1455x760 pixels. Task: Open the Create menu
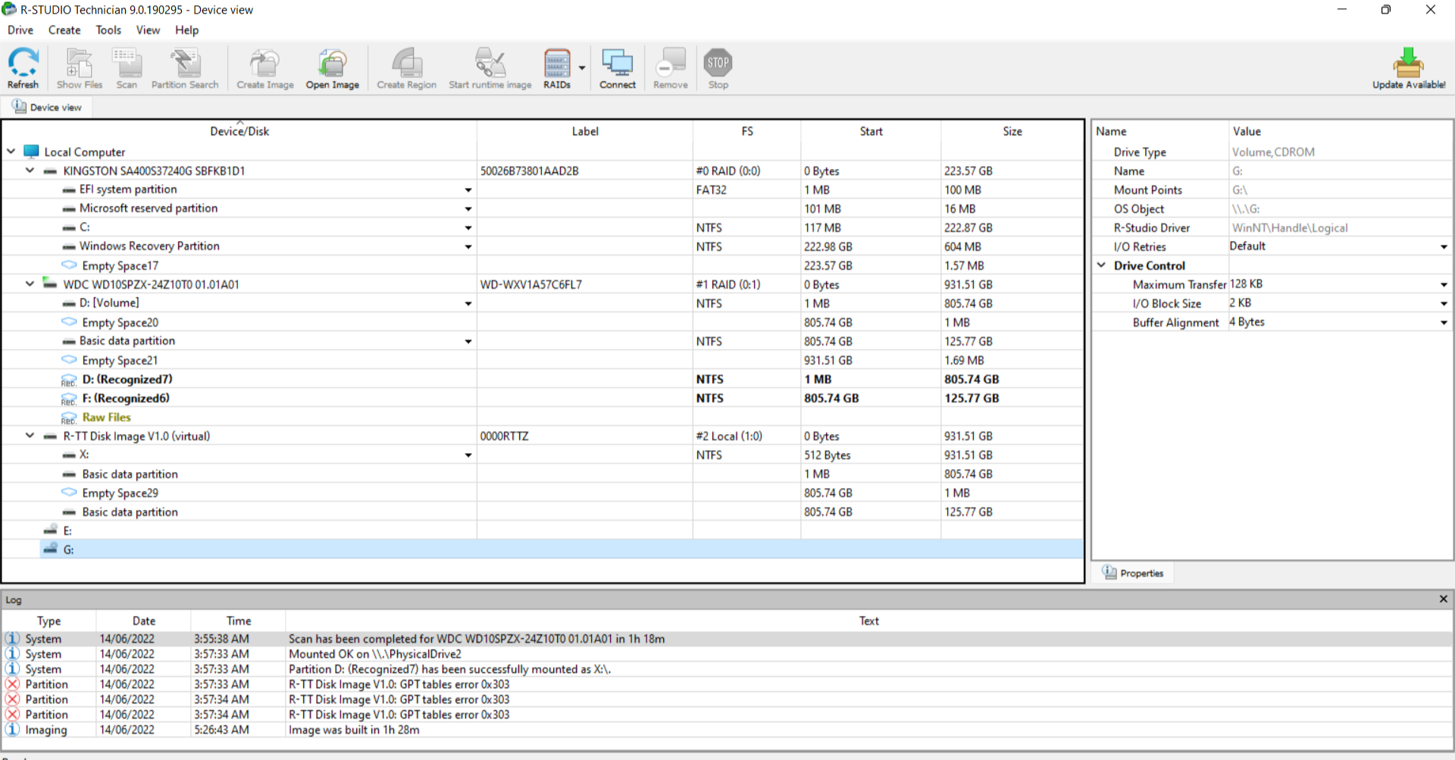[64, 30]
